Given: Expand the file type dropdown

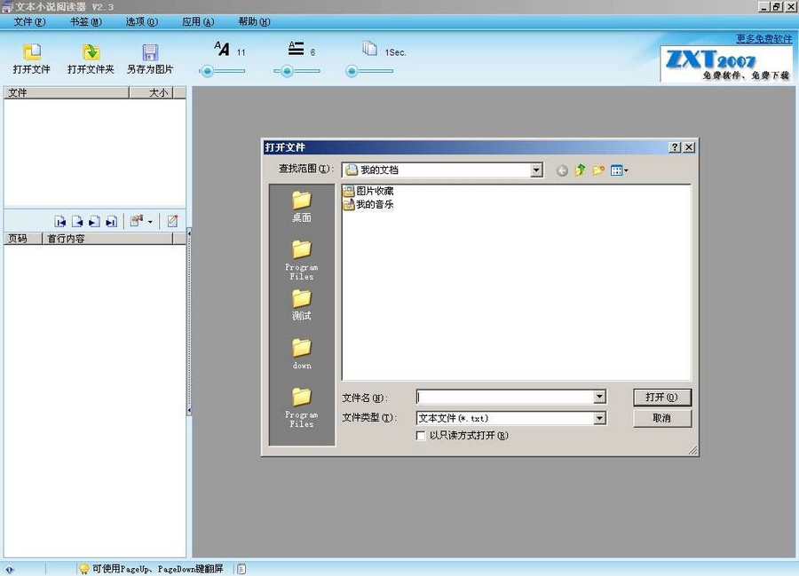Looking at the screenshot, I should (x=599, y=418).
